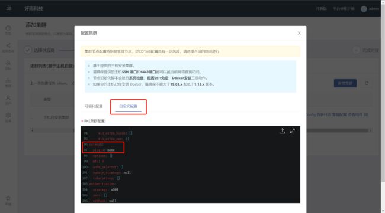Select the 自定义配置 tab

coord(128,106)
